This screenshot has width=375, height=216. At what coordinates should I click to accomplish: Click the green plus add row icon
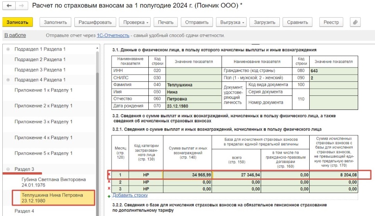point(109,196)
